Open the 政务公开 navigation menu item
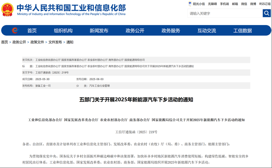Viewport: 272px width, 168px height. point(135,30)
